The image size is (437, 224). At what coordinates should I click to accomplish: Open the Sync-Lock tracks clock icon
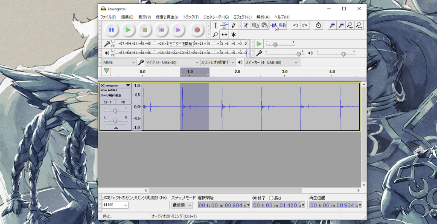point(318,25)
